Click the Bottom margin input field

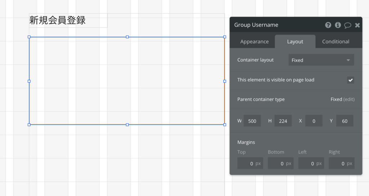click(x=280, y=163)
